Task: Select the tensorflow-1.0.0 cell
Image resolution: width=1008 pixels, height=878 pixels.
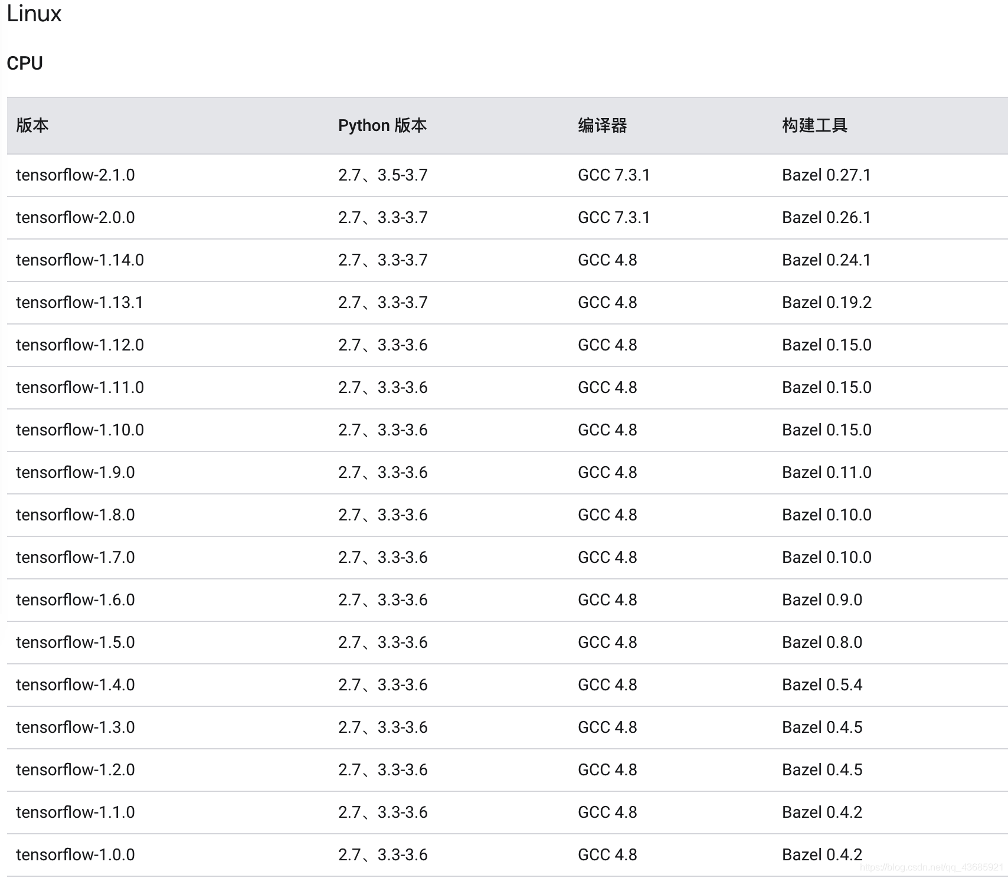Action: click(x=76, y=855)
